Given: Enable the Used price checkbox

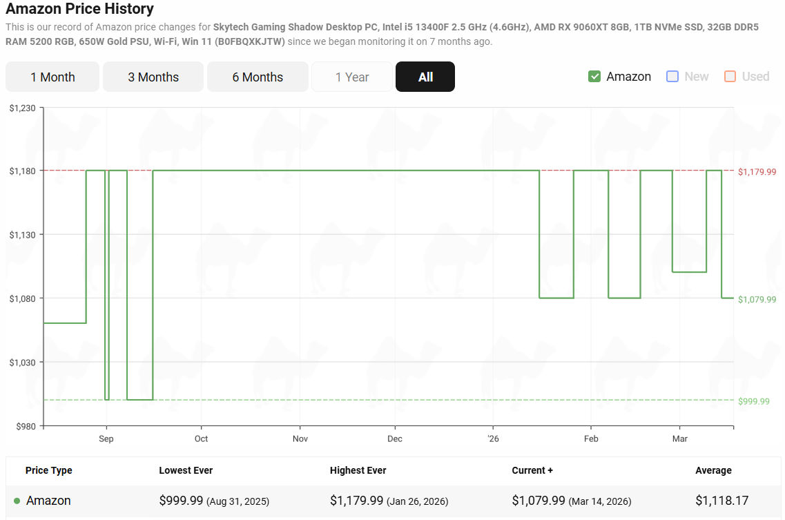Looking at the screenshot, I should 730,77.
